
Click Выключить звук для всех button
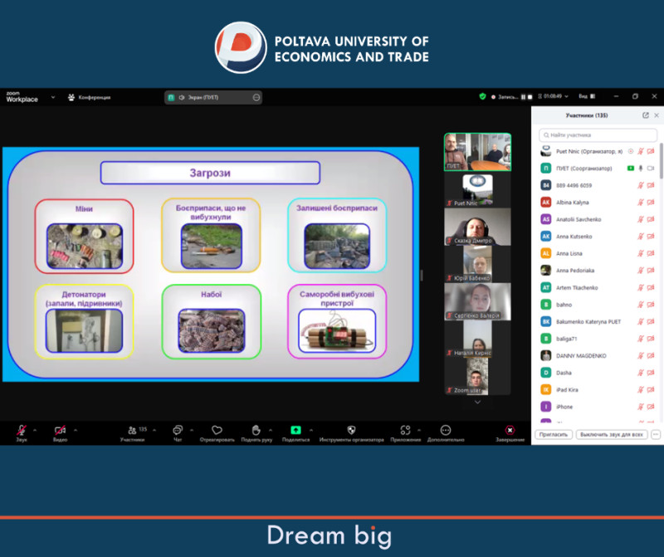tap(612, 434)
